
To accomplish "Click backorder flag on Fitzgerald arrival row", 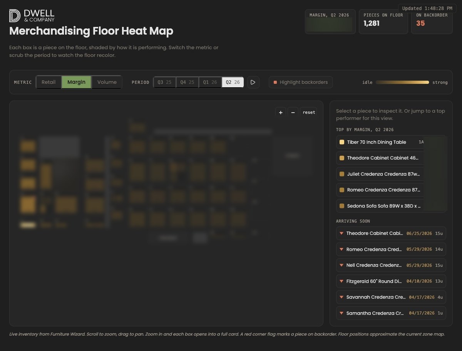I will [x=341, y=281].
